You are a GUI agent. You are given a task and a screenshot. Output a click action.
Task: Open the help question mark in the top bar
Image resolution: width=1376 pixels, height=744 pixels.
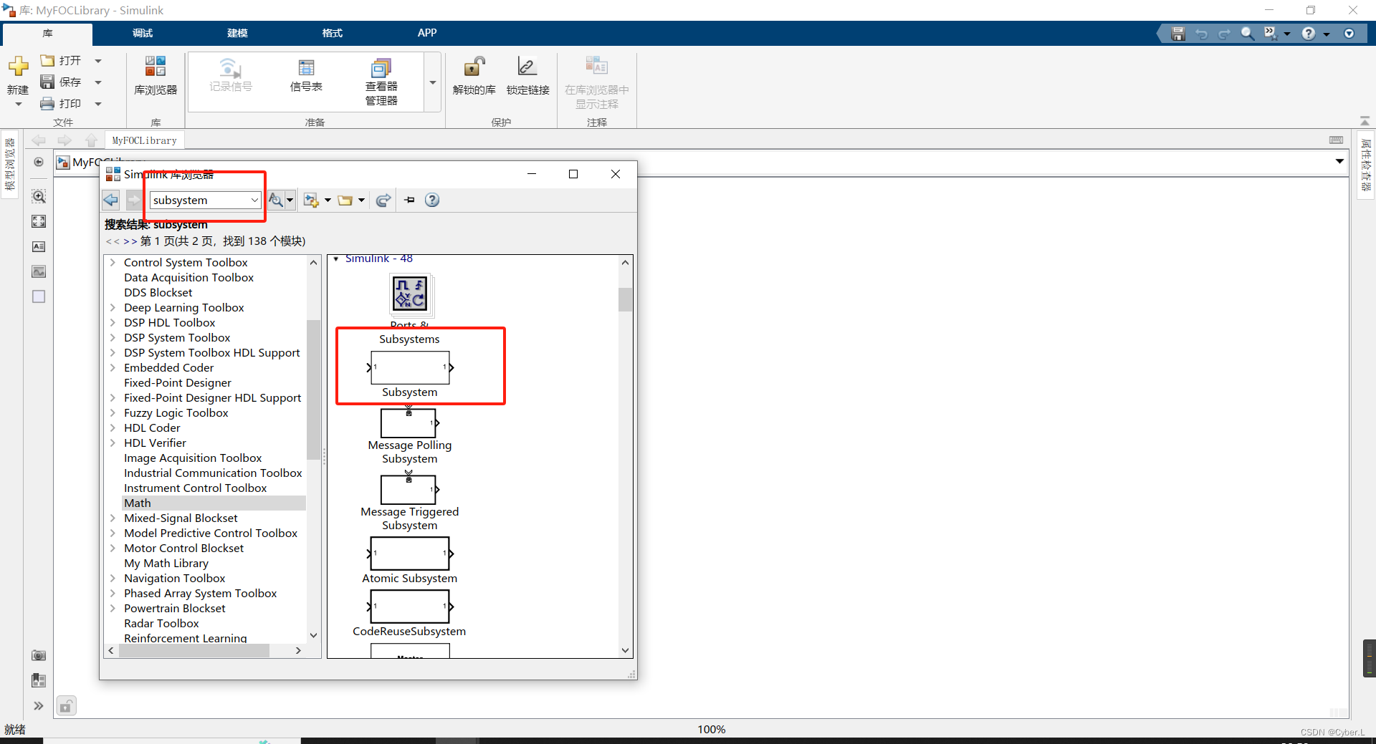[1309, 34]
